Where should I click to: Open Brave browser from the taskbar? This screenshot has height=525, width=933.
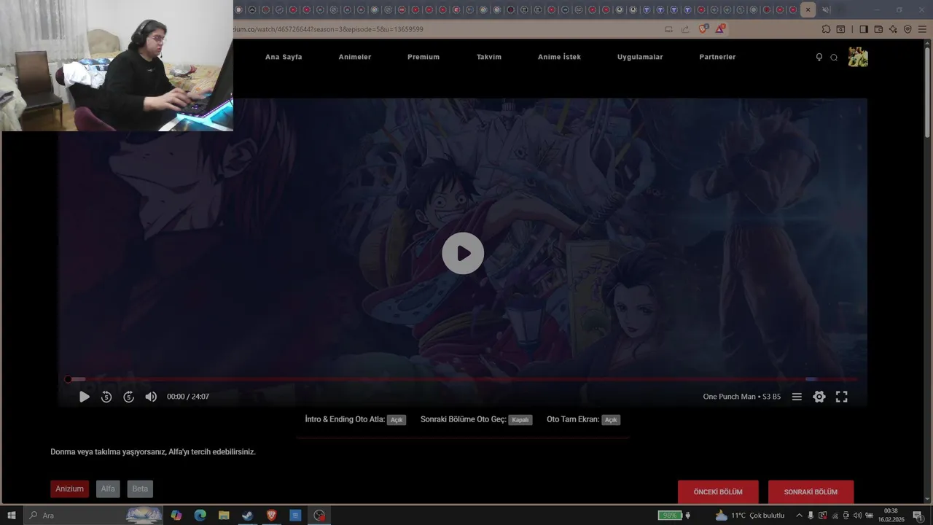pos(272,516)
